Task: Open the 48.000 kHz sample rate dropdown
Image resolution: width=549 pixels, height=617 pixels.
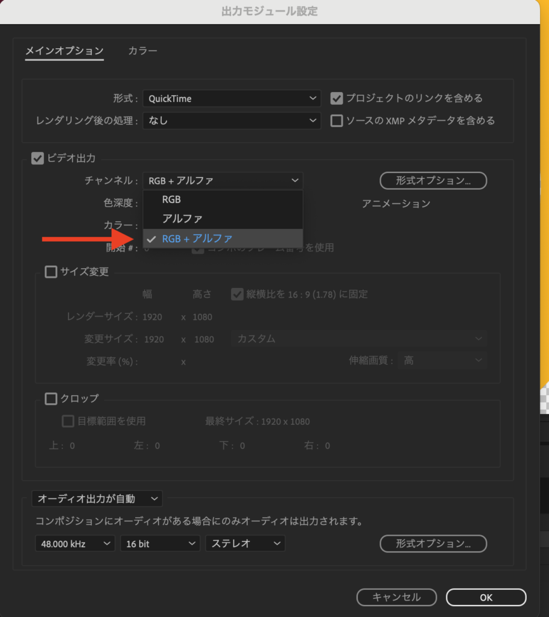Action: point(75,543)
